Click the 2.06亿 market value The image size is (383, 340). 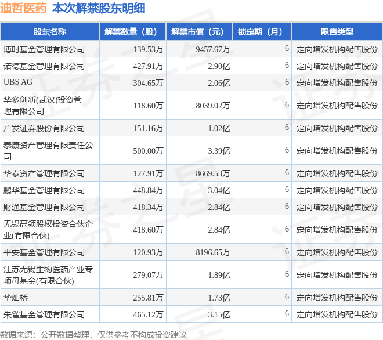point(219,84)
